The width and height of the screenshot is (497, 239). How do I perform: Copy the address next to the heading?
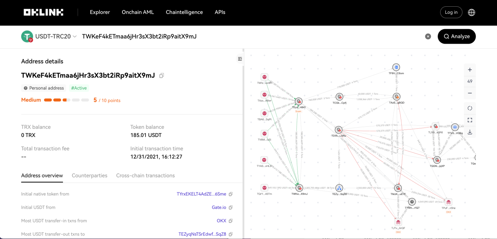coord(161,76)
